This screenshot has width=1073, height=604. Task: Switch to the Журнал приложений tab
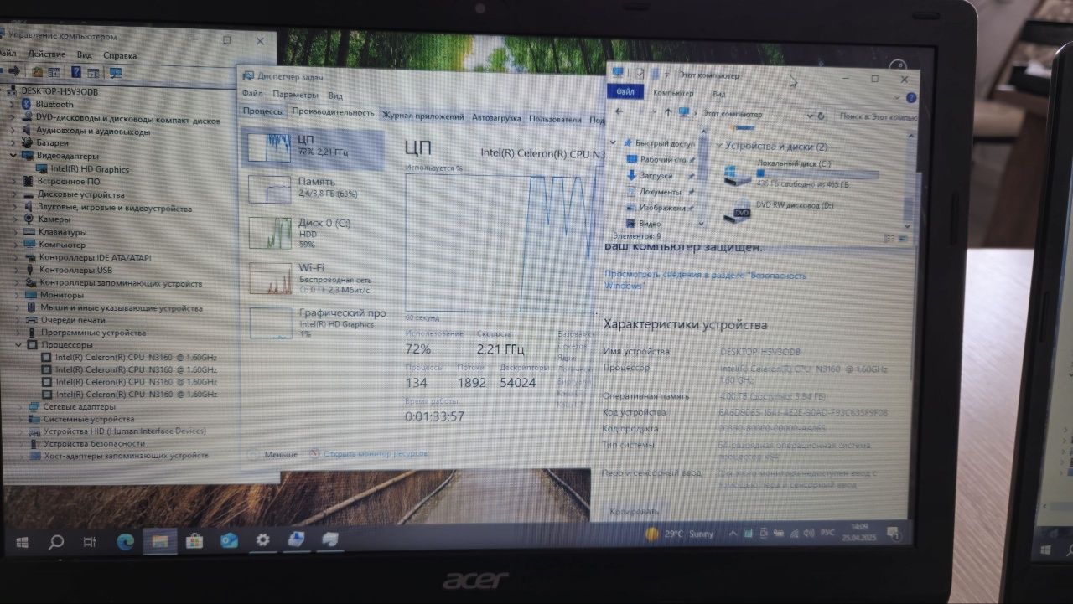tap(422, 116)
